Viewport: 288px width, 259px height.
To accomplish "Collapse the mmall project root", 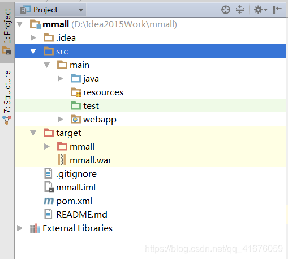I will pyautogui.click(x=20, y=24).
